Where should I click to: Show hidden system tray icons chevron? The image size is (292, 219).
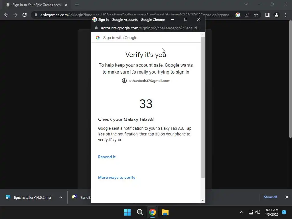(x=242, y=212)
